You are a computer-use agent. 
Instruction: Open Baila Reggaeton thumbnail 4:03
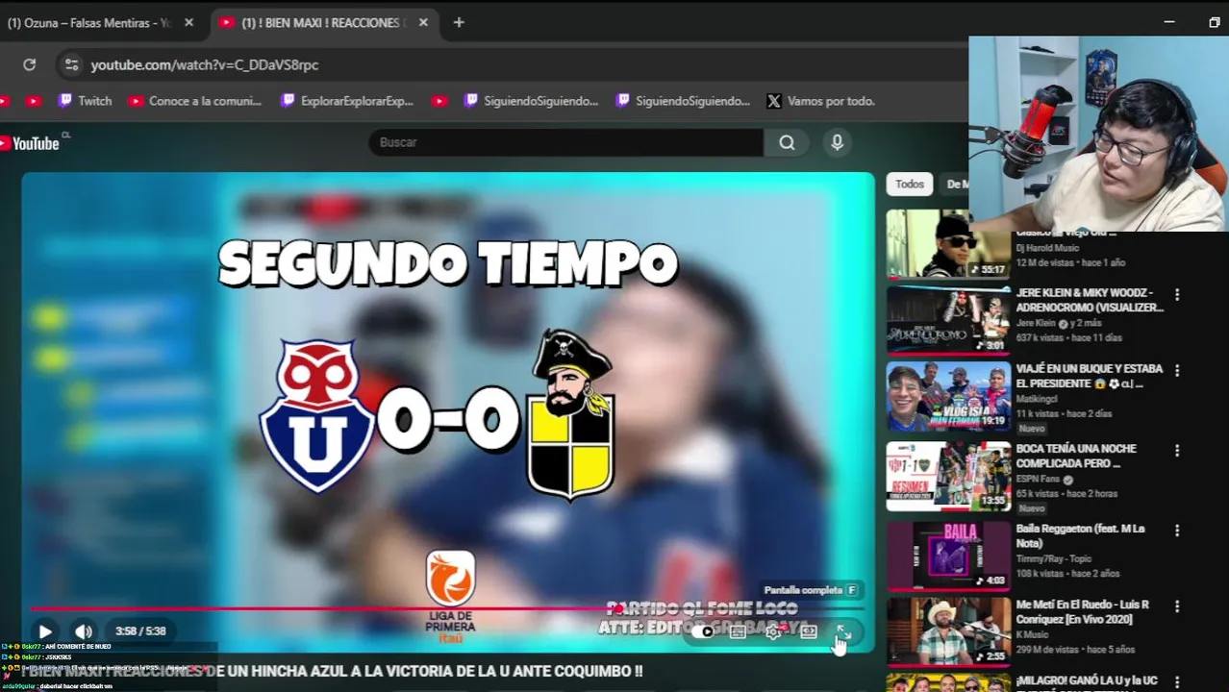tap(948, 556)
